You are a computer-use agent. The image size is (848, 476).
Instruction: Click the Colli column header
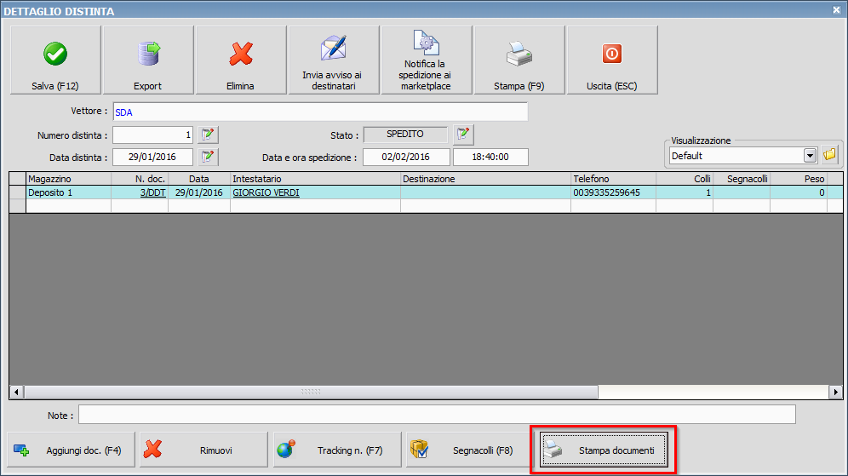(x=685, y=179)
